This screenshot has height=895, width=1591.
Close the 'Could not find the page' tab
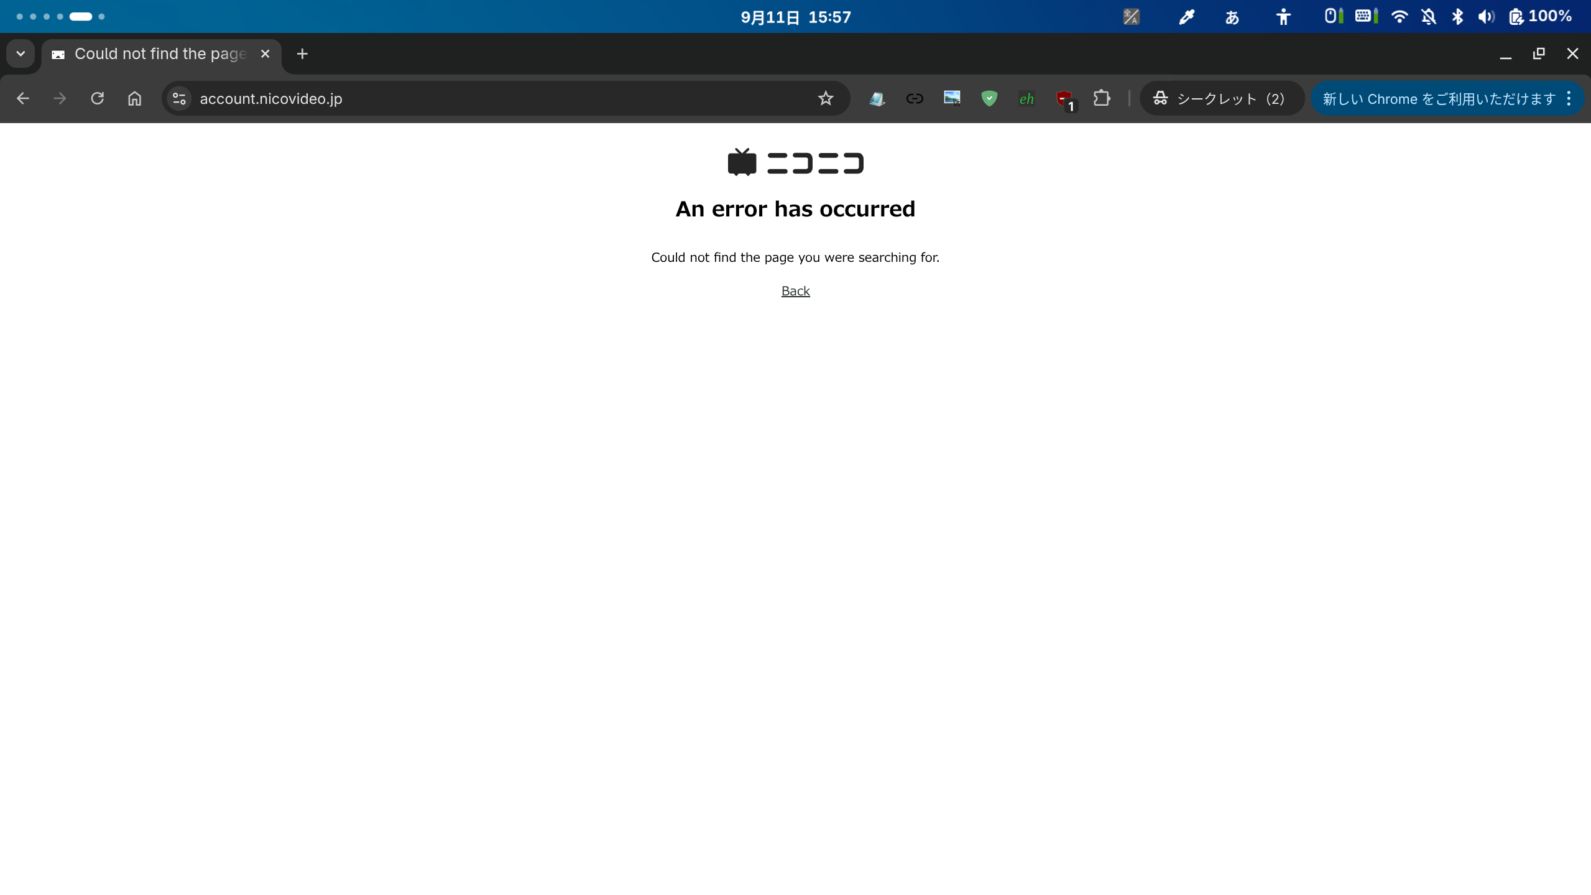(x=265, y=54)
